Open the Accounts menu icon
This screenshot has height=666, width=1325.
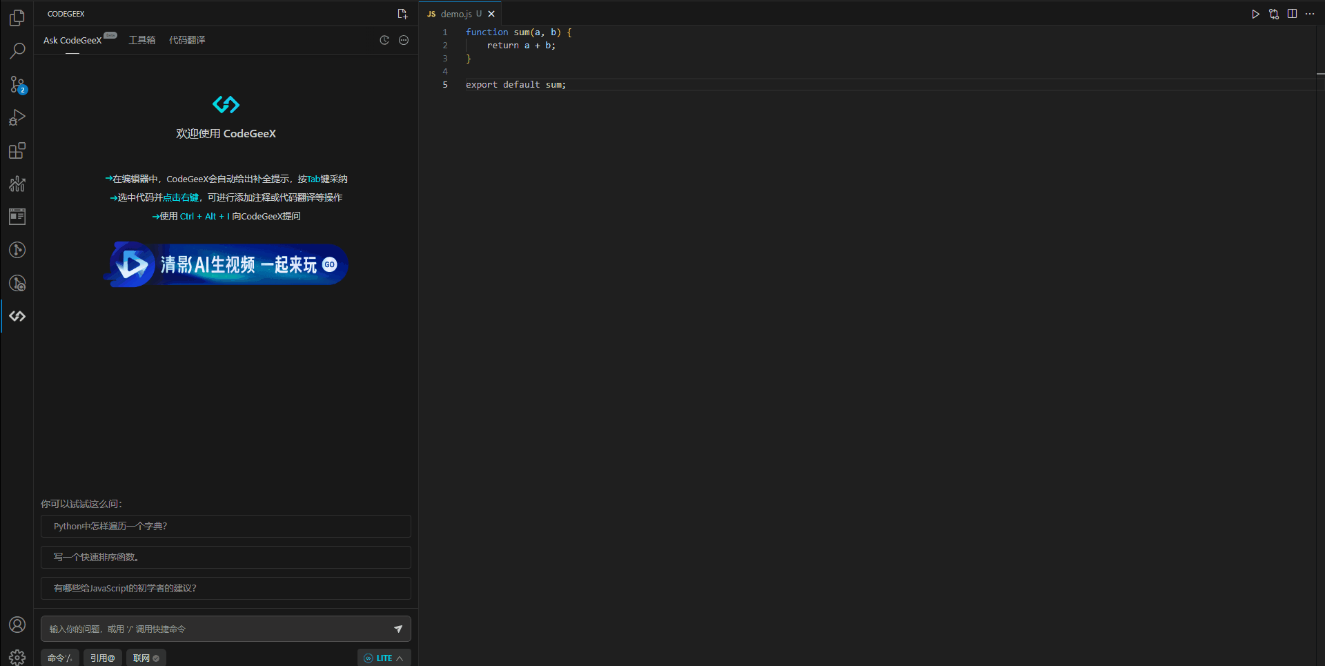point(17,625)
